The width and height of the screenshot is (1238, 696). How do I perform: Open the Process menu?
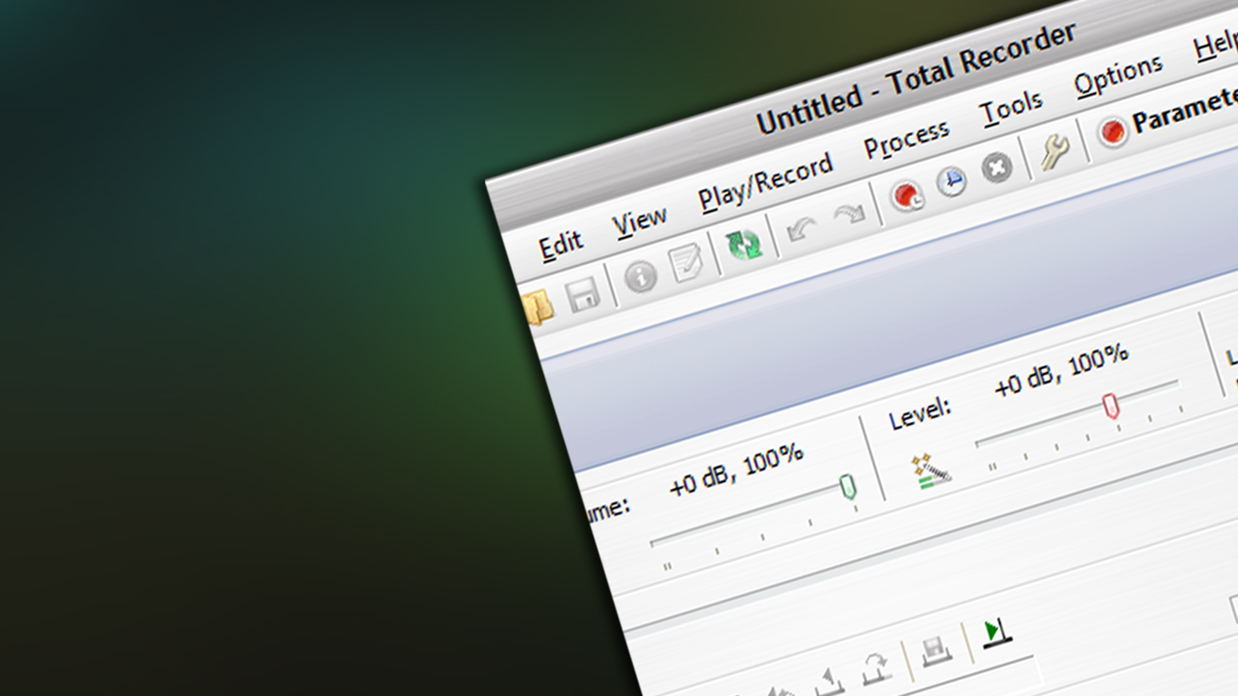[906, 139]
